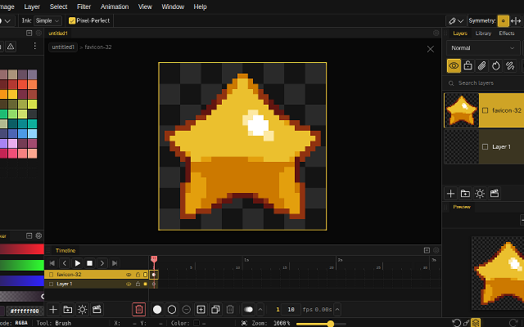The height and width of the screenshot is (327, 524).
Task: Add a new layer from the Layers panel
Action: (450, 194)
